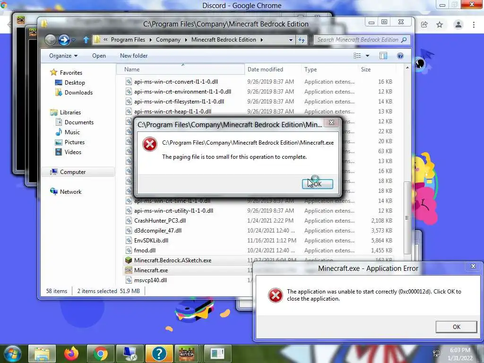484x363 pixels.
Task: Bookmark page with Chrome star icon
Action: tap(440, 25)
